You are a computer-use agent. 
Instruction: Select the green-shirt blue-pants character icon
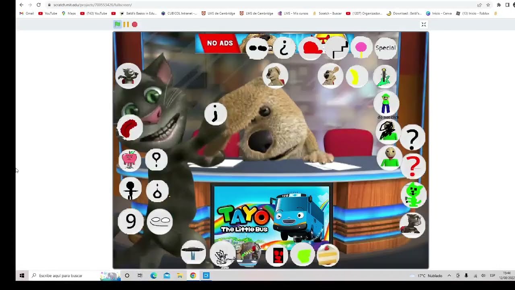tap(386, 103)
